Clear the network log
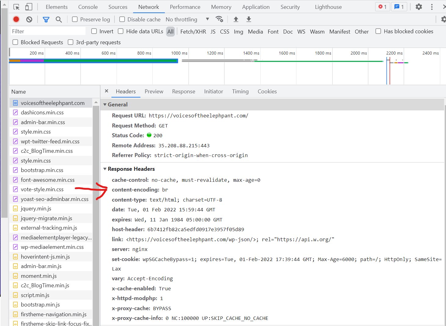 coord(29,20)
